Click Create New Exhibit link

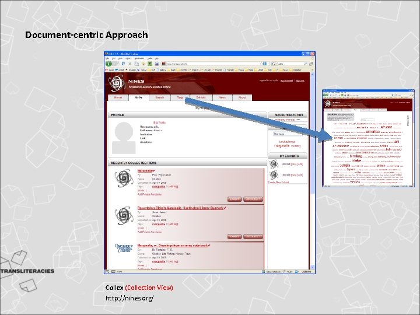(x=279, y=182)
